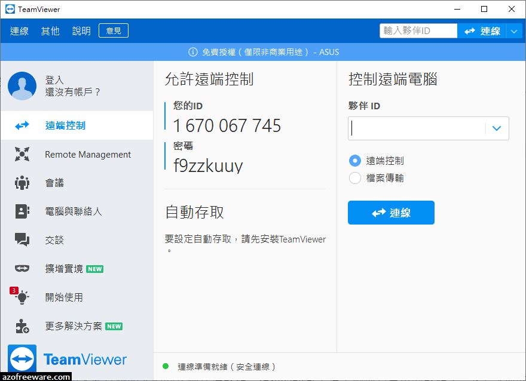
Task: Select the 檔案傳輸 radio button
Action: (x=355, y=178)
